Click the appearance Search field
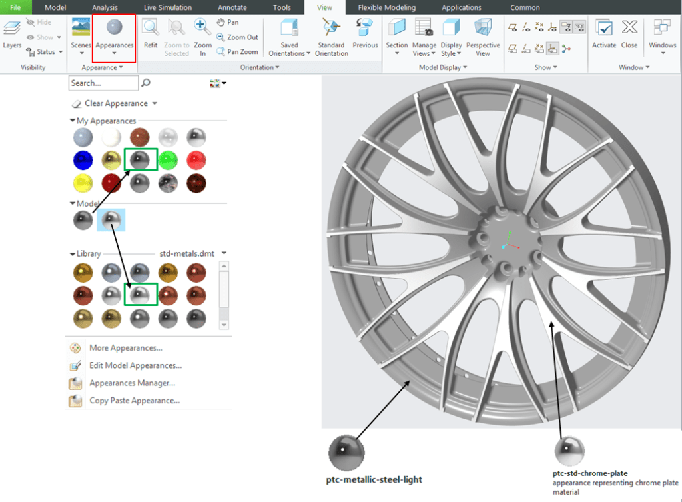Image resolution: width=682 pixels, height=502 pixels. pos(103,83)
